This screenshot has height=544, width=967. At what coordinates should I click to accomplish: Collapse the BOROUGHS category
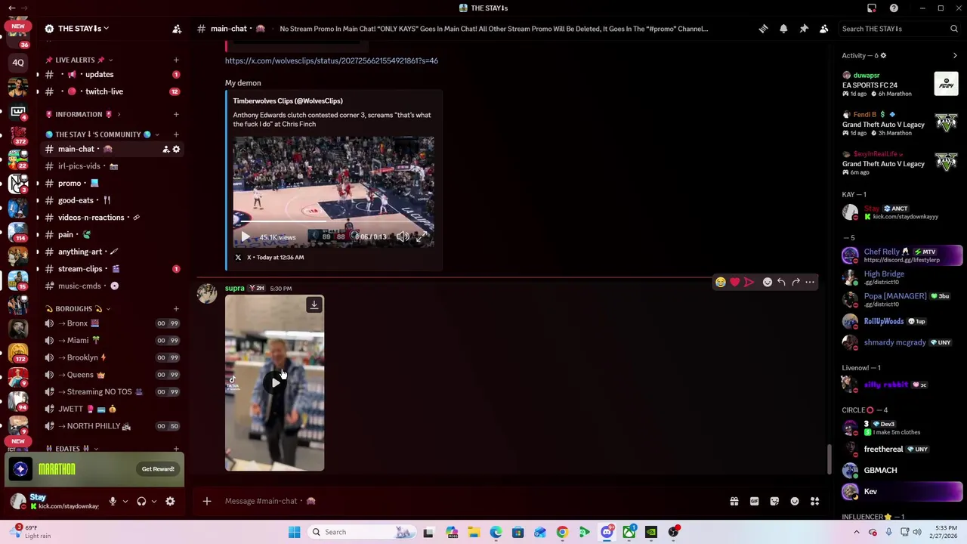(x=78, y=308)
